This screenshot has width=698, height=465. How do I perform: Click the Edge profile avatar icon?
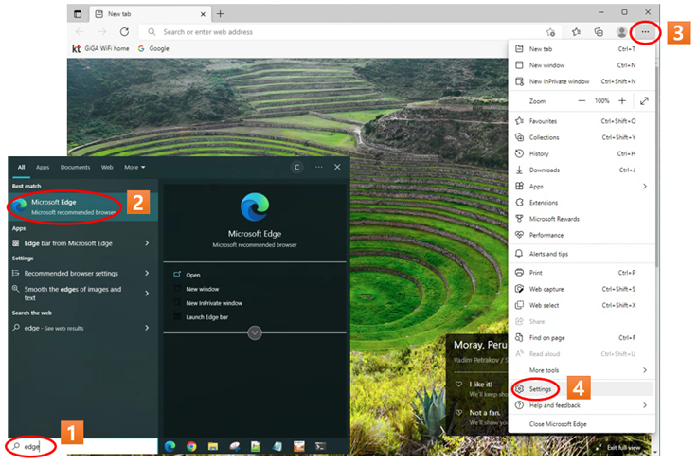click(621, 32)
